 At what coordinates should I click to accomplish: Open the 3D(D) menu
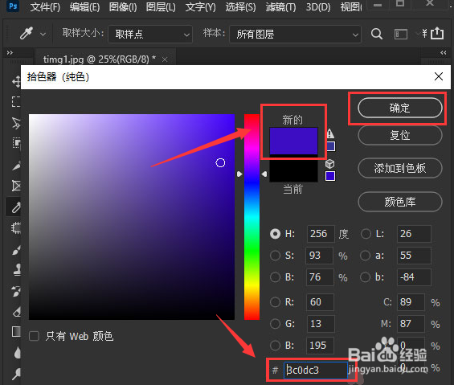(x=318, y=7)
